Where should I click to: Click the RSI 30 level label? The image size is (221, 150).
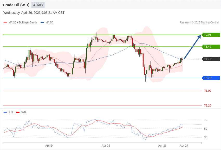(206, 137)
